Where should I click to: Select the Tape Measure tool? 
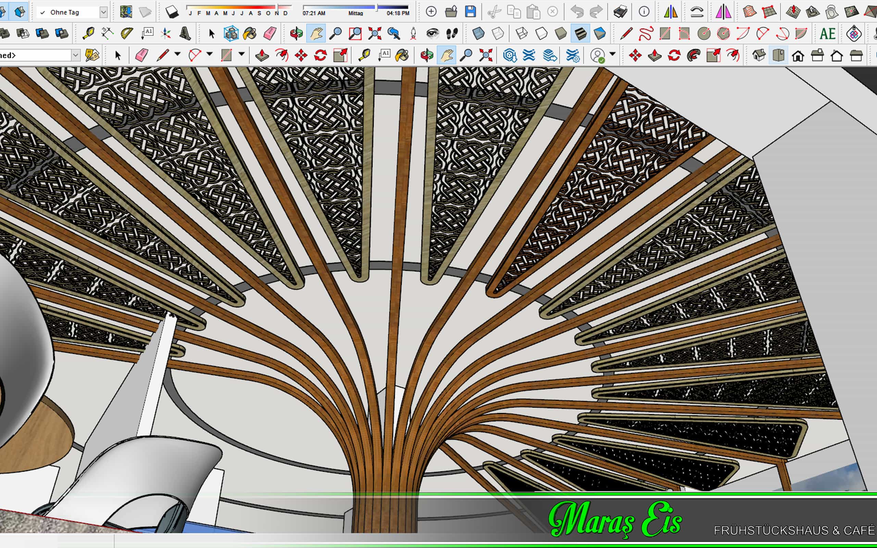[89, 34]
